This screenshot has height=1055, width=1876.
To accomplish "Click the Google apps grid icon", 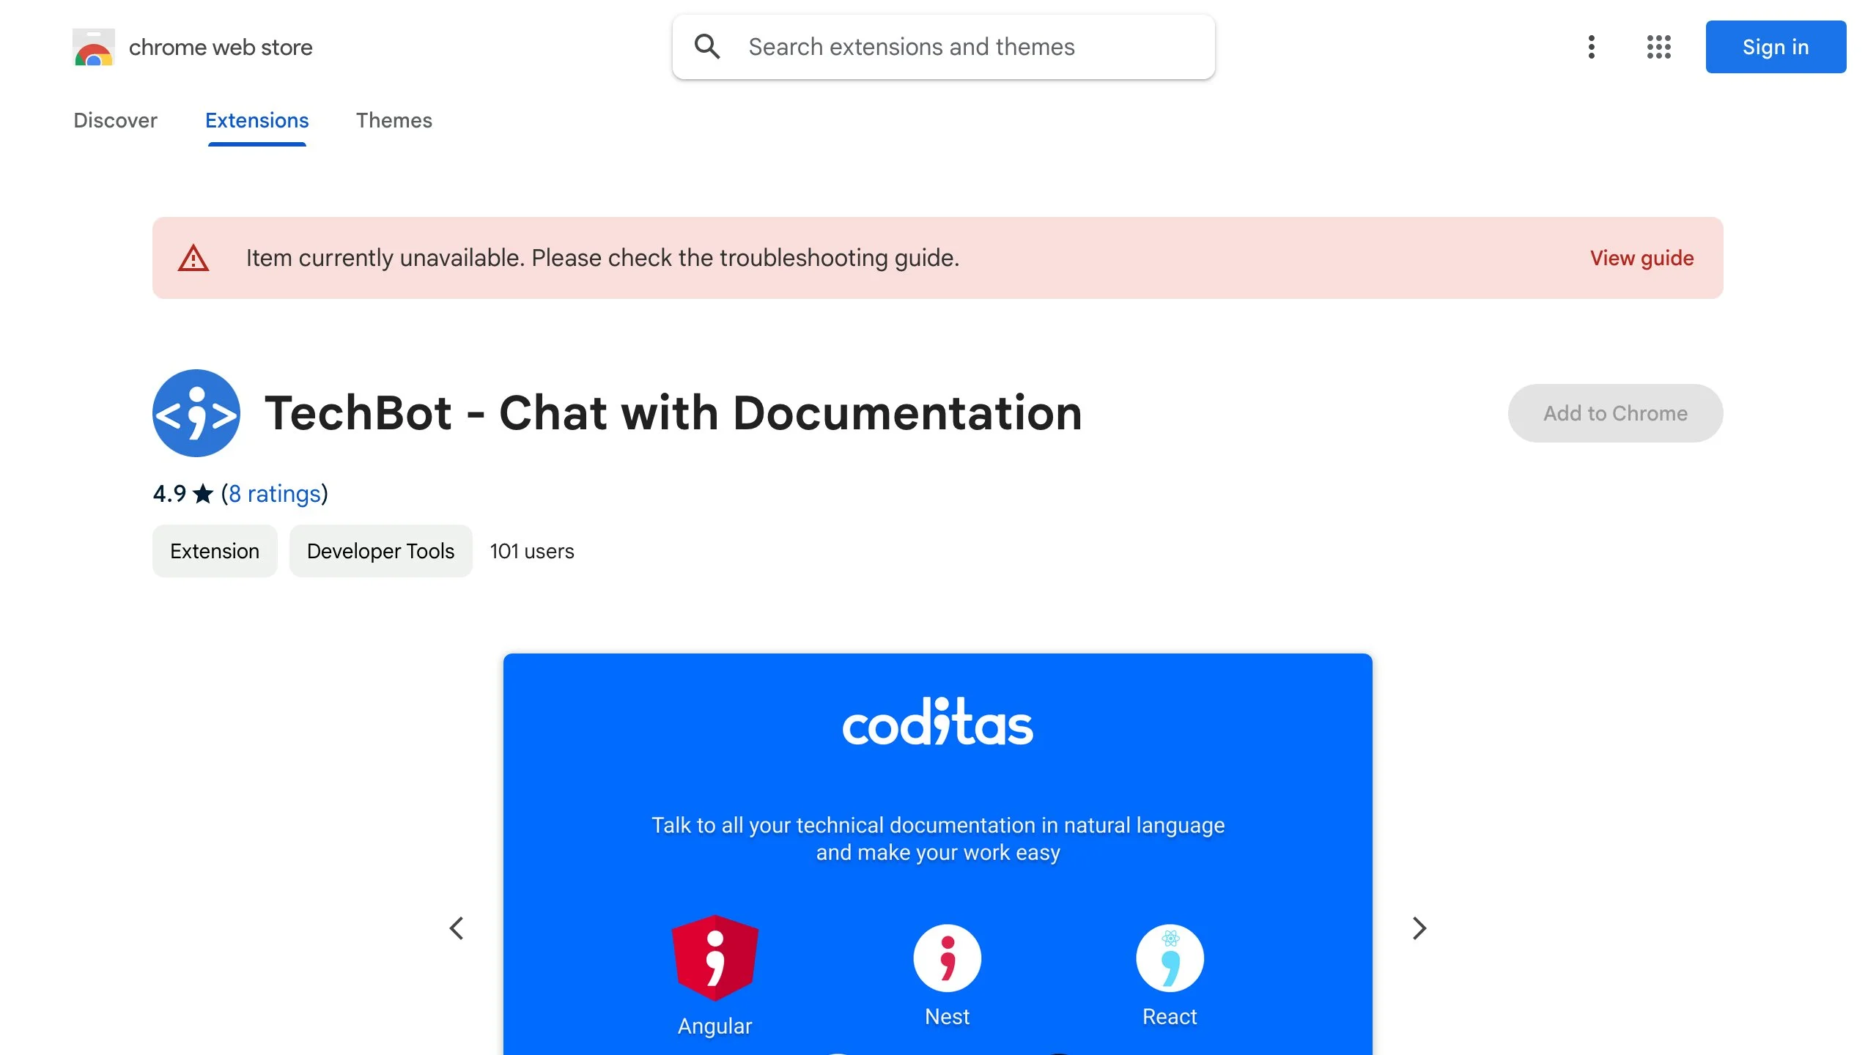I will pos(1660,46).
